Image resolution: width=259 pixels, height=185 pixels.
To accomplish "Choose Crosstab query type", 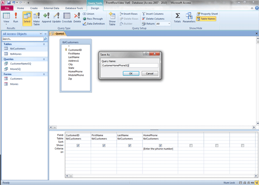I will 67,17.
